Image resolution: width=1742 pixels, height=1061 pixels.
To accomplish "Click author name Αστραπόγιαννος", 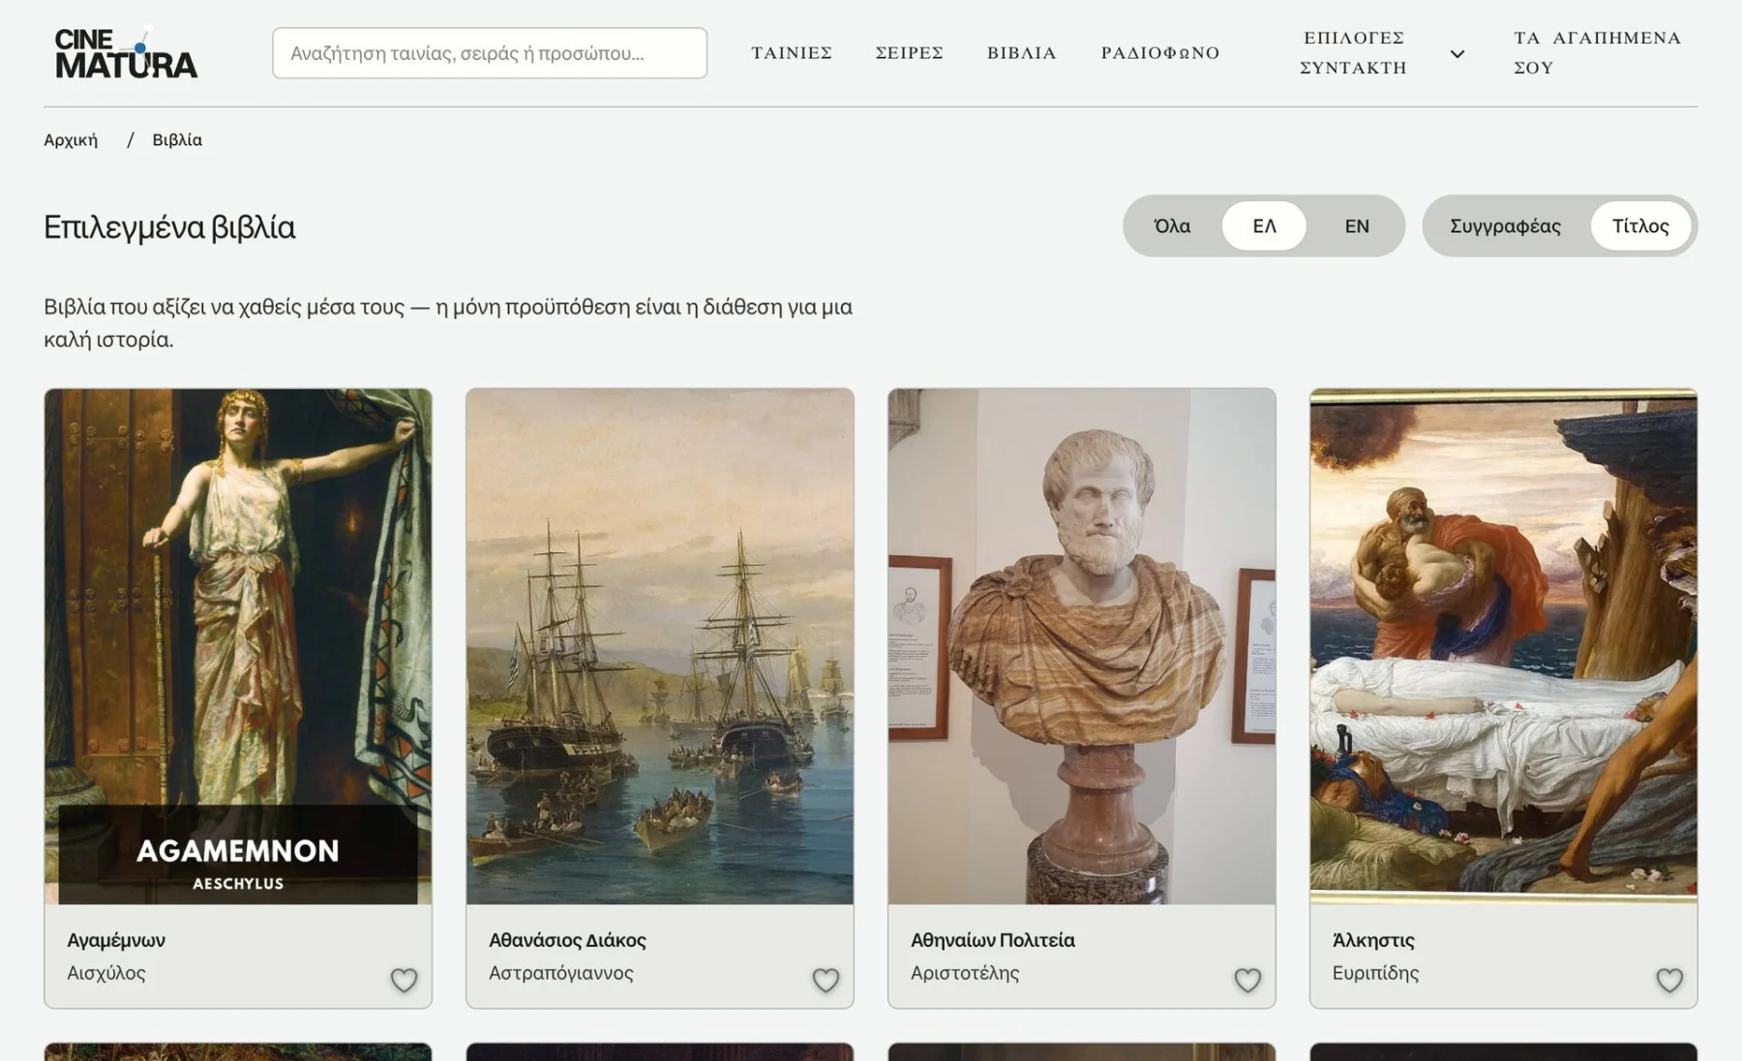I will click(561, 973).
